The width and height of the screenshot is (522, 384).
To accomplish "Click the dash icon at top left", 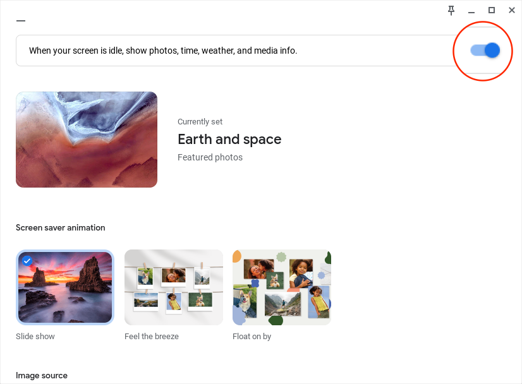I will coord(20,21).
